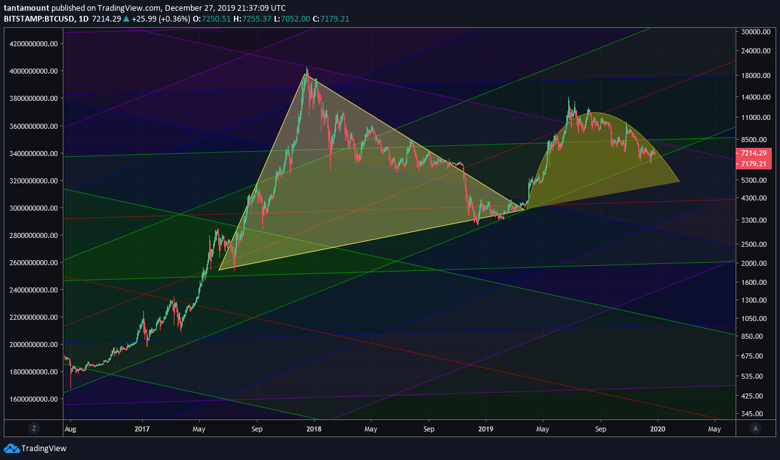Image resolution: width=780 pixels, height=460 pixels.
Task: Click the 2800000000.00 left axis label
Action: [35, 235]
